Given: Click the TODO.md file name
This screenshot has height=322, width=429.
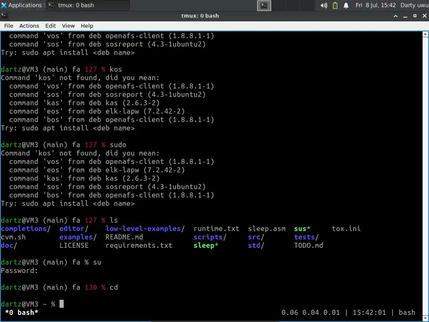Looking at the screenshot, I should click(309, 245).
